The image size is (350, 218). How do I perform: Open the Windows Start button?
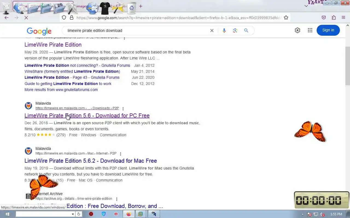(7, 214)
